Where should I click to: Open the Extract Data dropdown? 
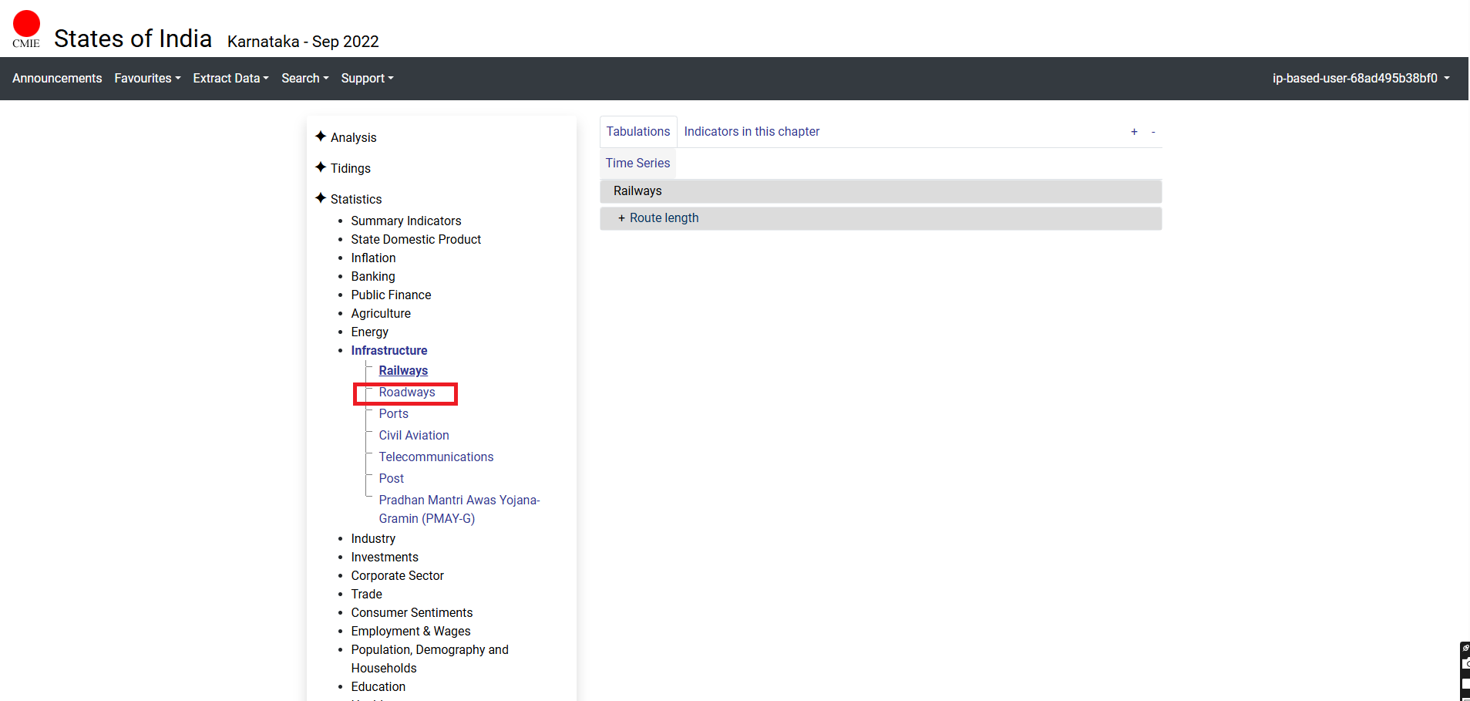coord(230,79)
